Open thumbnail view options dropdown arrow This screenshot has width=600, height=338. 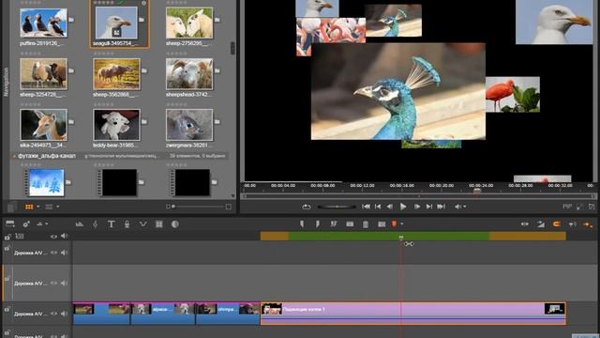[37, 207]
